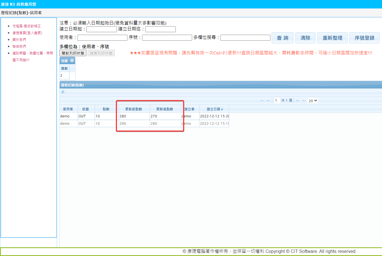Open 流程圖-蝦皮對帳王 sidebar link
Viewport: 382px width, 256px height.
point(27,26)
